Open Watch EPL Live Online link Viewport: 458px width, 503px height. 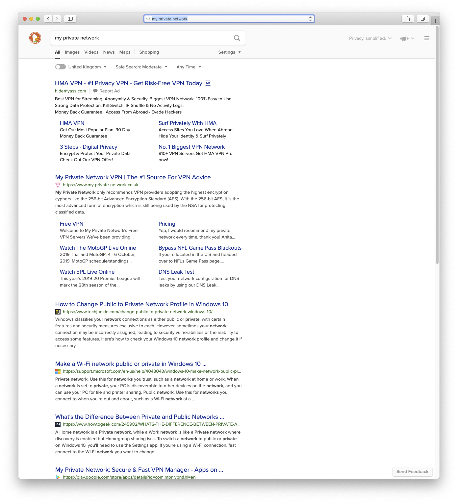[87, 272]
